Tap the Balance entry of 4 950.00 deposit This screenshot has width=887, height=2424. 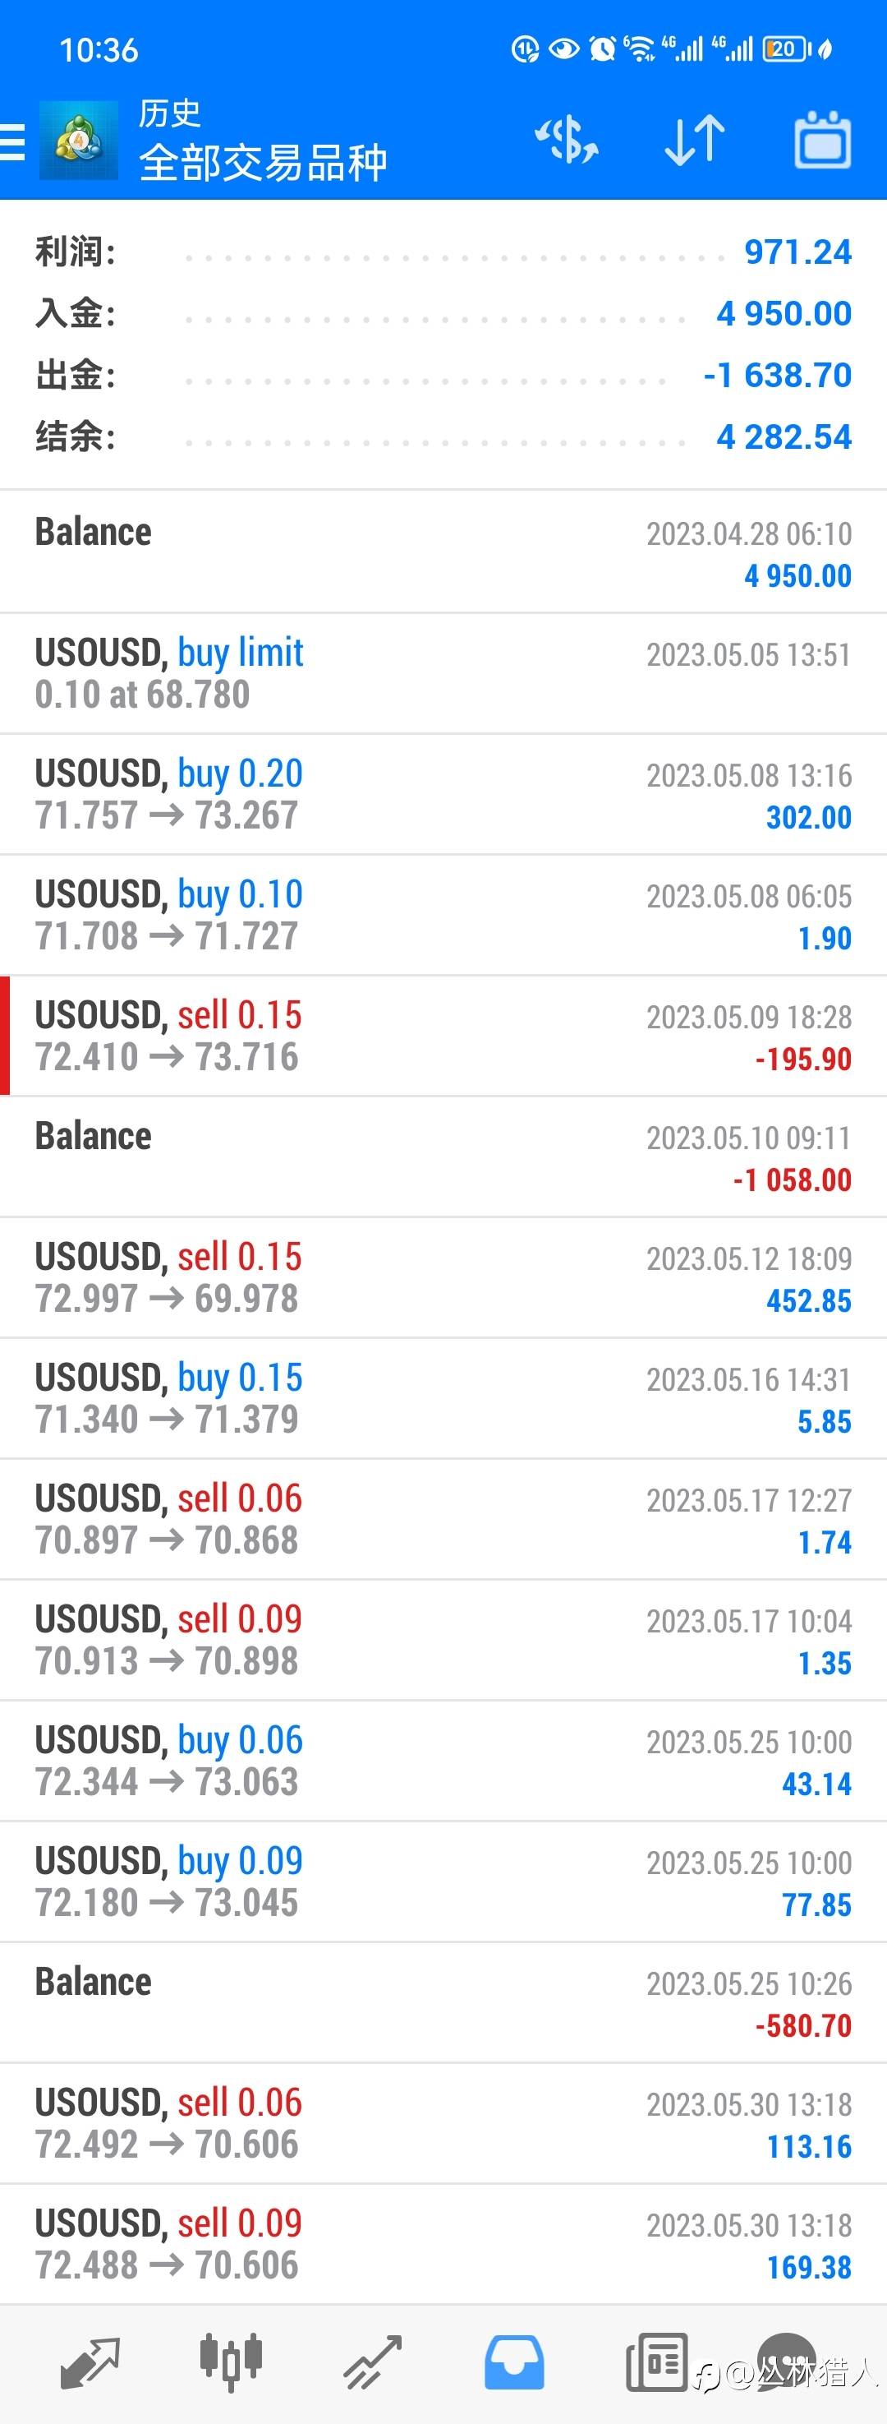point(443,552)
